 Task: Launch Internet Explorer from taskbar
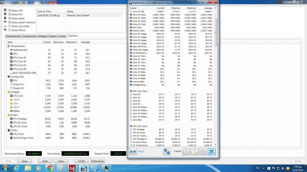(x=17, y=168)
